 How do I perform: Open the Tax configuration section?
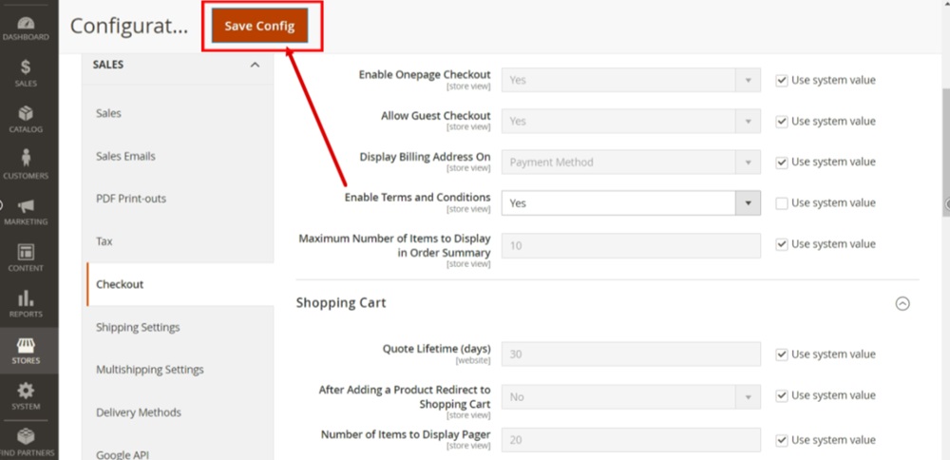[104, 241]
